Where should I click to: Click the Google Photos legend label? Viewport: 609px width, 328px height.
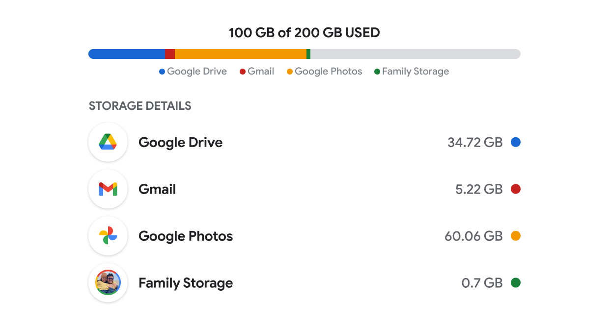(x=328, y=72)
